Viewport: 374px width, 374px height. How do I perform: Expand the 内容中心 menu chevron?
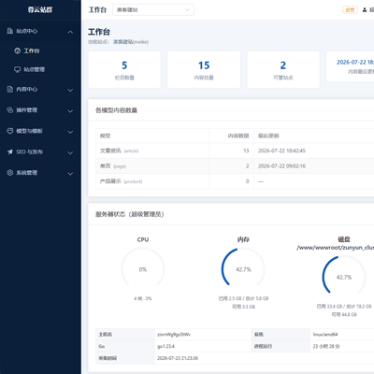tap(70, 90)
